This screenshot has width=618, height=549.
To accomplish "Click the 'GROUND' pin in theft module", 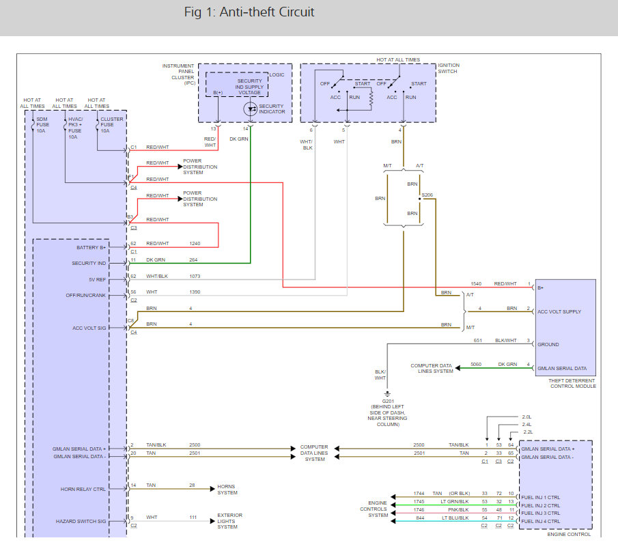I will pyautogui.click(x=548, y=344).
